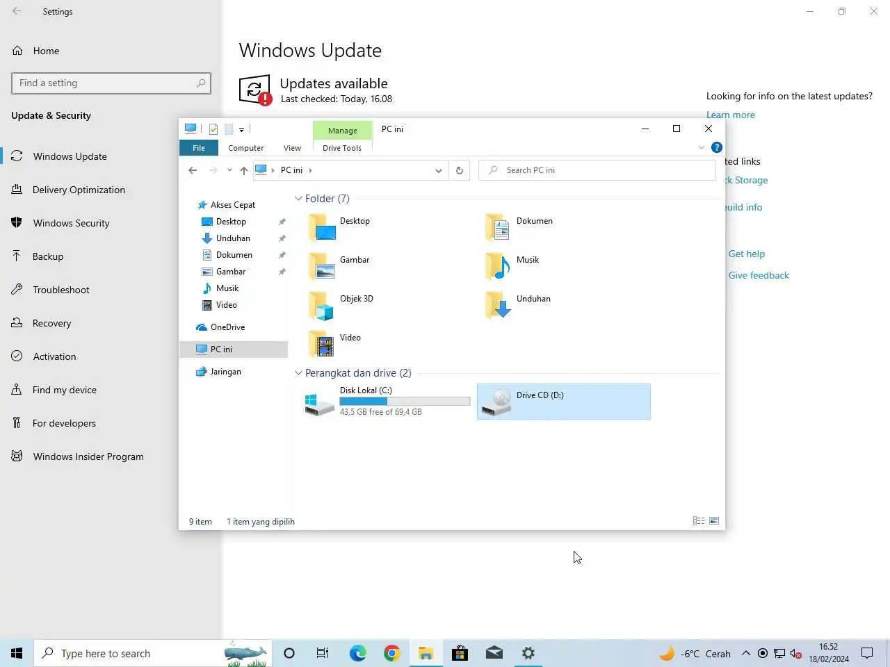Screen dimensions: 890x667
Task: Collapse the Folder (7) group
Action: pyautogui.click(x=298, y=199)
